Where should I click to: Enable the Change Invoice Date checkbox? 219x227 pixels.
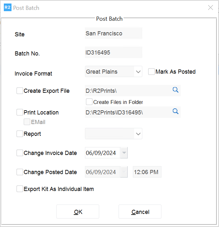coord(20,153)
